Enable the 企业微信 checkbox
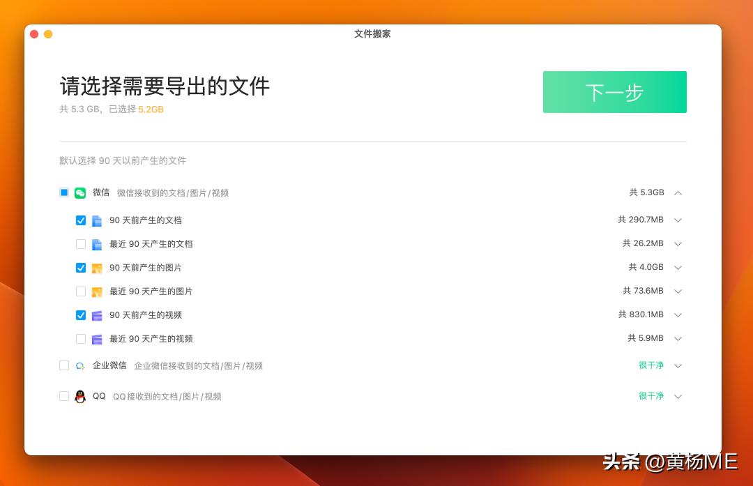The height and width of the screenshot is (486, 753). 63,365
